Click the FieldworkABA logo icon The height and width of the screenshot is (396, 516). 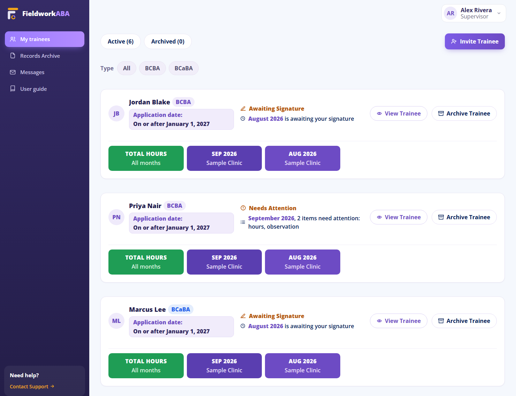click(x=12, y=14)
